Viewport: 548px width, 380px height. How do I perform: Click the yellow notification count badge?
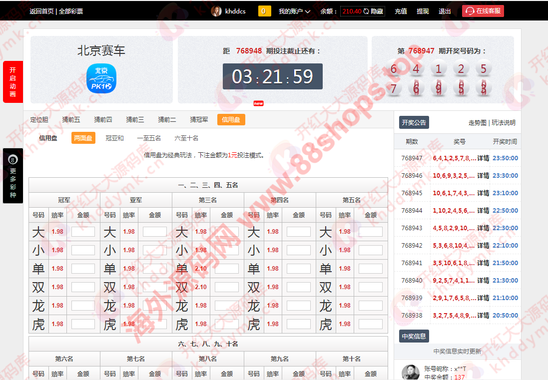[264, 11]
